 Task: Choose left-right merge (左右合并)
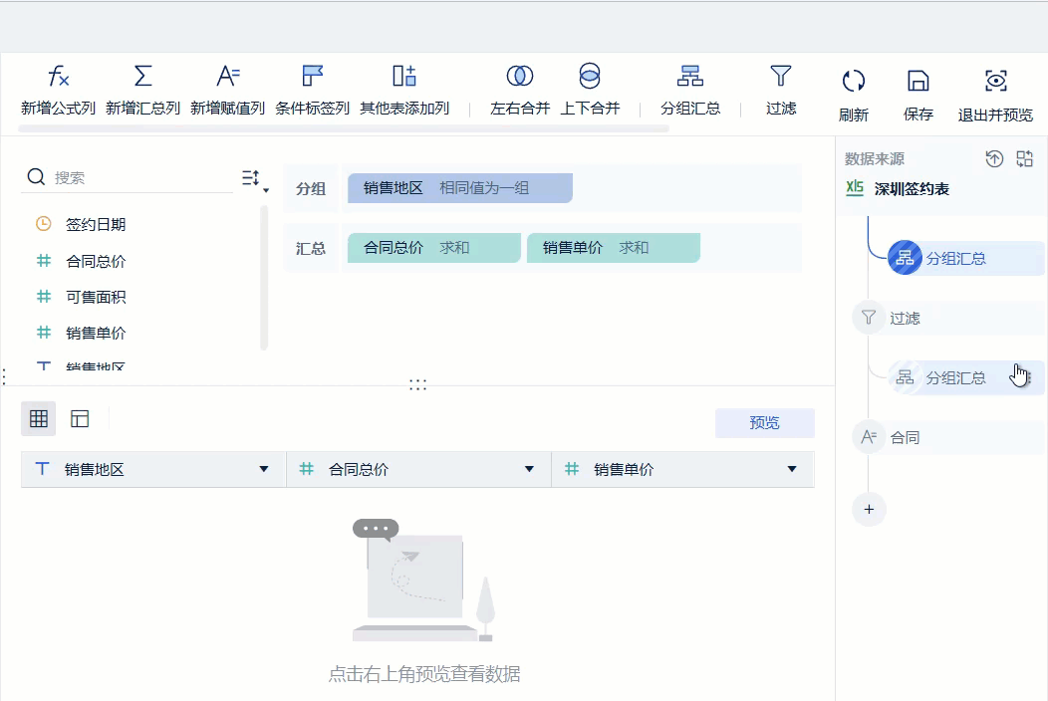[x=520, y=91]
